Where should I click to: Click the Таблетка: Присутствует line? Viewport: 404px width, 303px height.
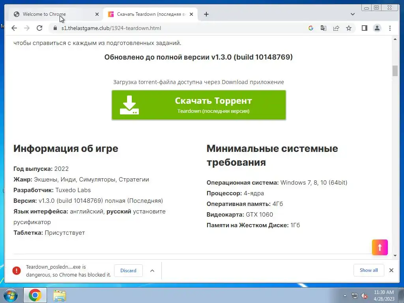[x=49, y=233]
